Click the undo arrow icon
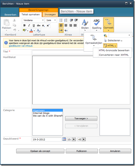Viewport: 135px width, 166px height. point(15,30)
